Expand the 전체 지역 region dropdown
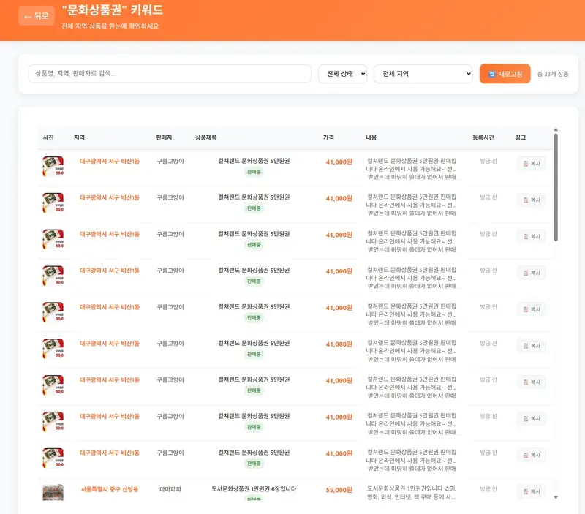Screen dimensions: 585x514 point(423,74)
